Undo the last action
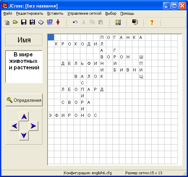Screen dimensions: 188x177 75,22
